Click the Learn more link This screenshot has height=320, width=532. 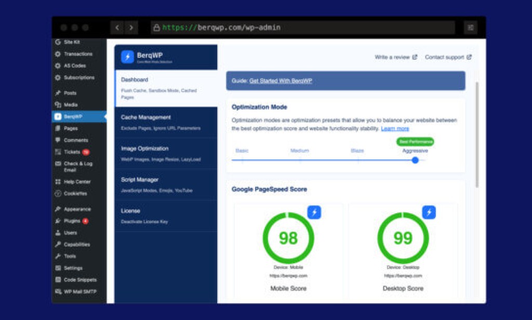tap(395, 129)
